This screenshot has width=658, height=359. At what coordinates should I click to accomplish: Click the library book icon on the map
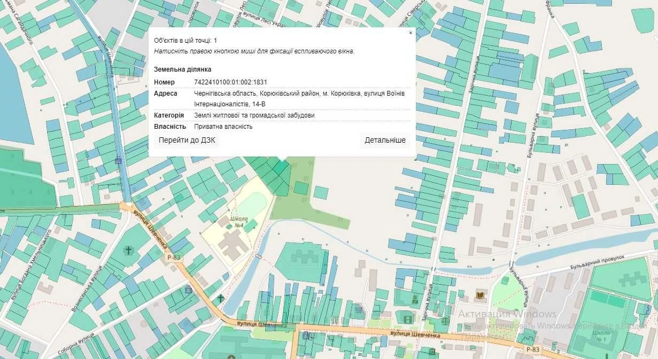click(x=480, y=295)
